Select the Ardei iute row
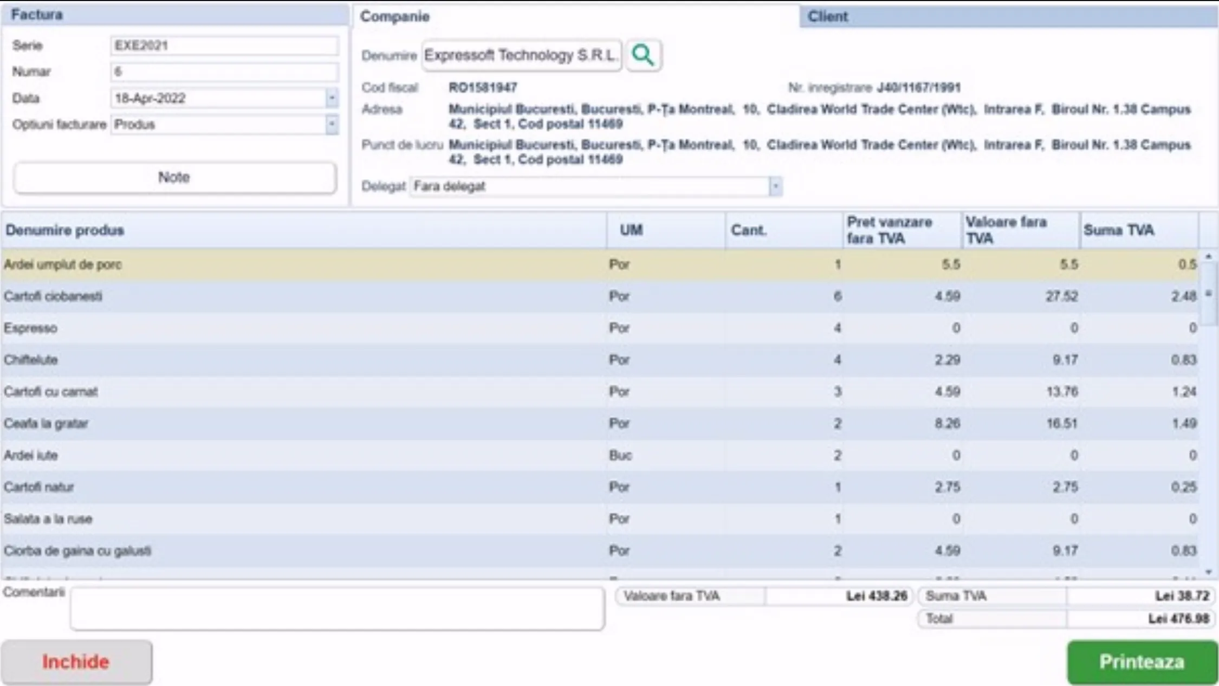The height and width of the screenshot is (686, 1219). pos(599,455)
